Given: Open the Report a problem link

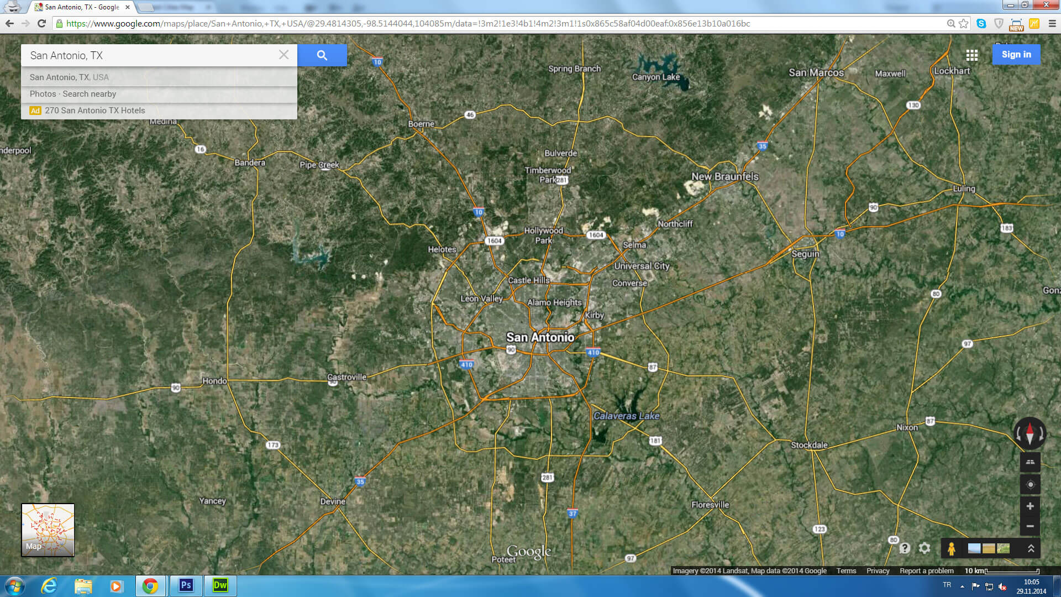Looking at the screenshot, I should click(x=926, y=570).
